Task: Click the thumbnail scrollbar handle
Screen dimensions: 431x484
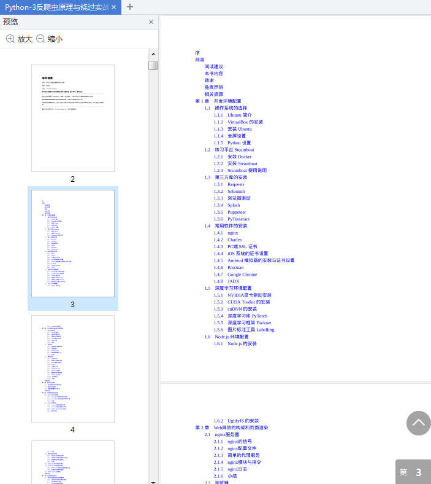Action: point(153,66)
